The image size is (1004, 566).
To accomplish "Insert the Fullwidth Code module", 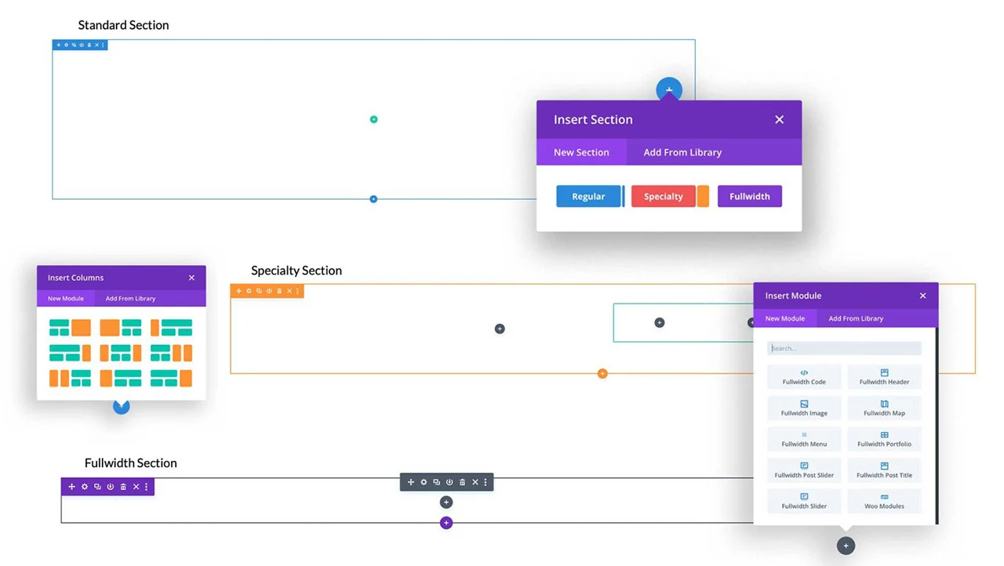I will 804,377.
